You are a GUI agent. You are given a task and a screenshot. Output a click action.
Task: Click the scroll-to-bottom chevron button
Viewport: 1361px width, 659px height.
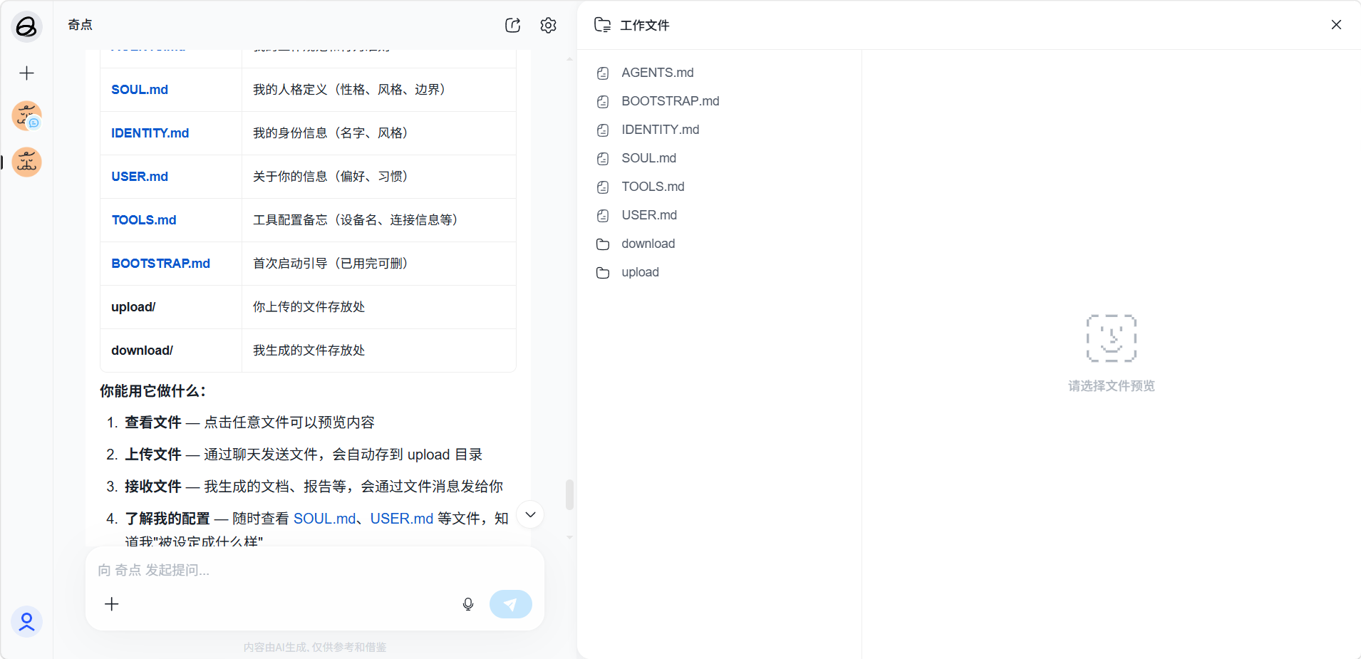(x=530, y=514)
